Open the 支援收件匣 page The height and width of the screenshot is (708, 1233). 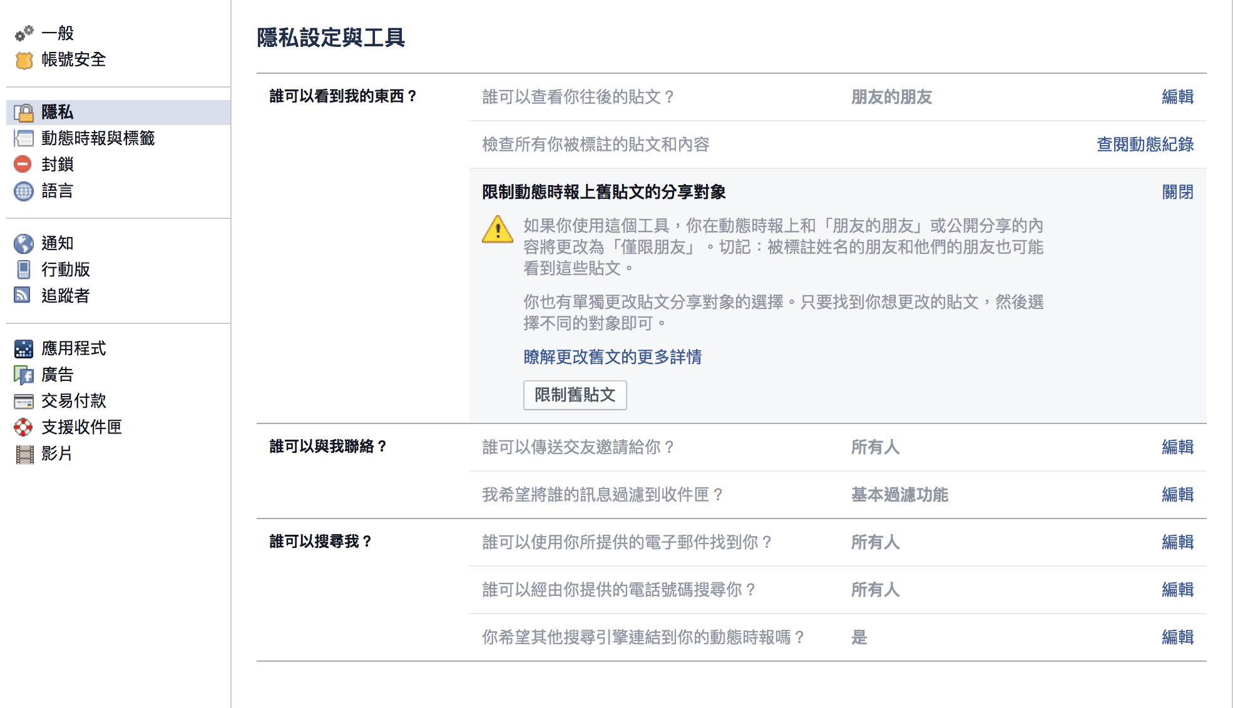[x=82, y=427]
